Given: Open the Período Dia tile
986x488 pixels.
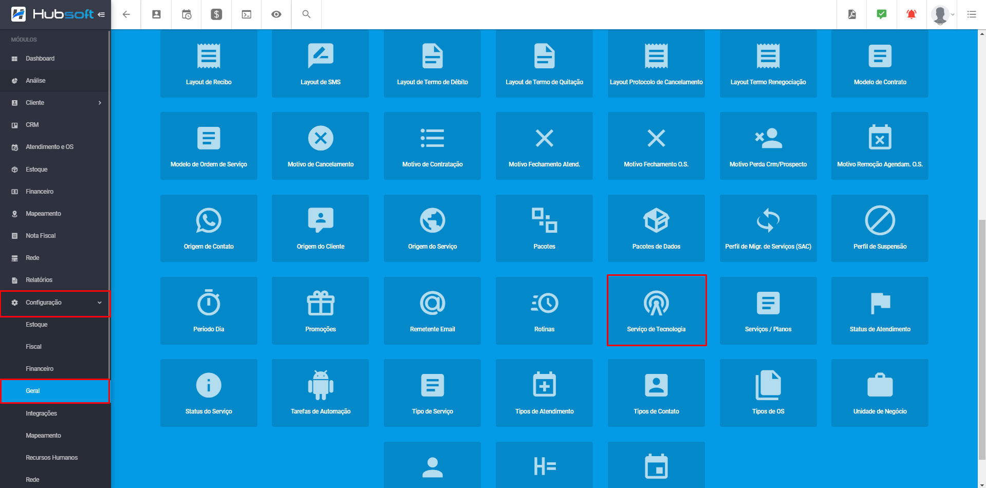Looking at the screenshot, I should pyautogui.click(x=209, y=311).
